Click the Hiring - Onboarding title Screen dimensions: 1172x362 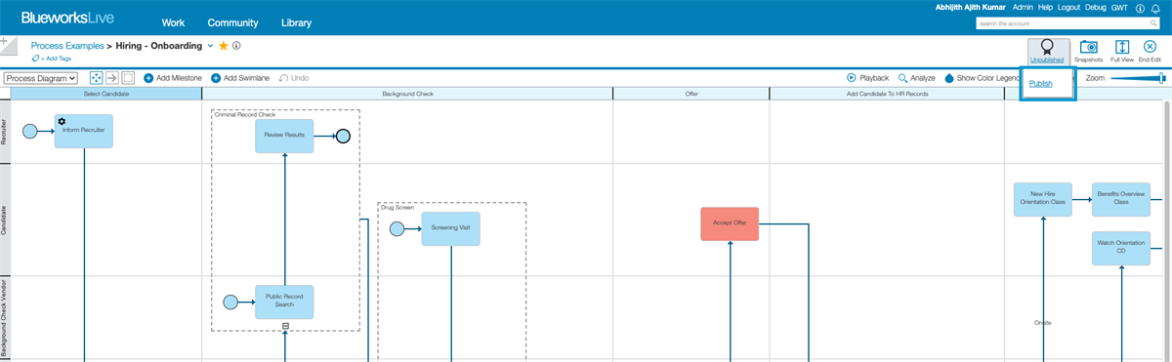coord(159,45)
